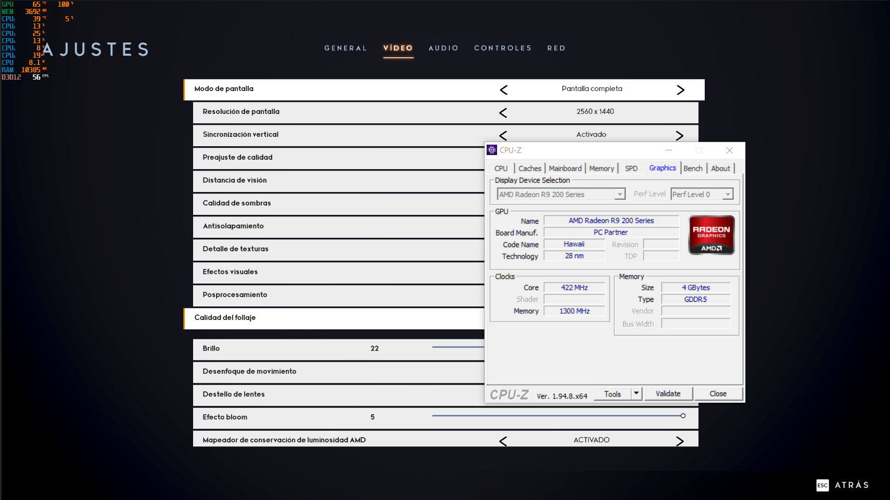Screen dimensions: 890x500
Task: Click left arrow for Resolución de pantalla
Action: (503, 113)
